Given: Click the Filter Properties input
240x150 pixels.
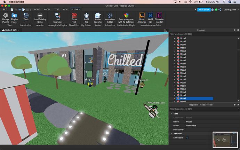Looking at the screenshot, I should 203,109.
